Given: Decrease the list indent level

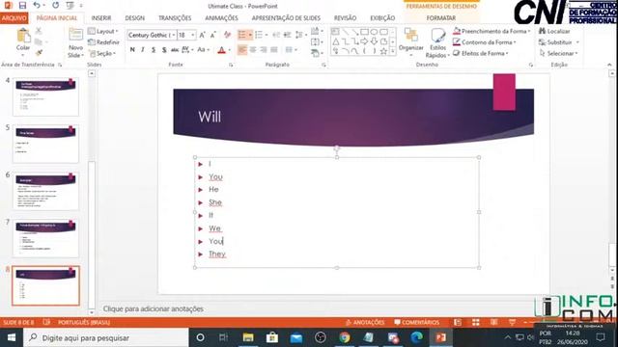Looking at the screenshot, I should [276, 35].
